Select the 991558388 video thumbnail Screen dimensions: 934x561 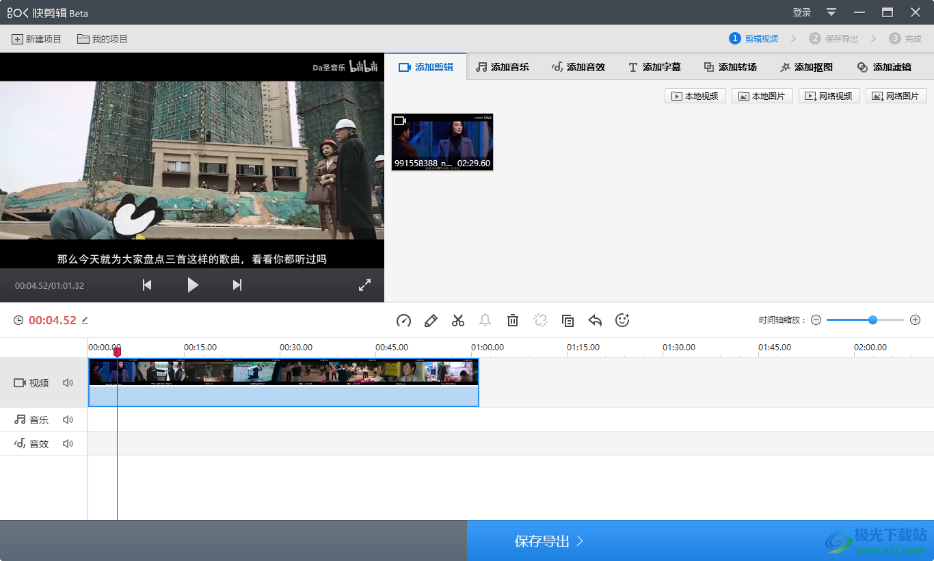(442, 142)
